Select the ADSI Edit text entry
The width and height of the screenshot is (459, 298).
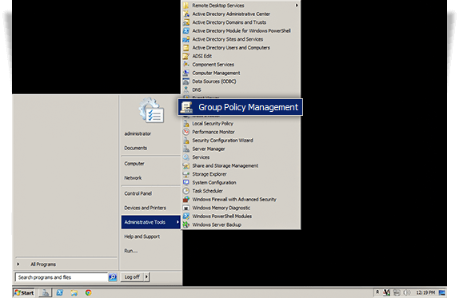tap(202, 56)
